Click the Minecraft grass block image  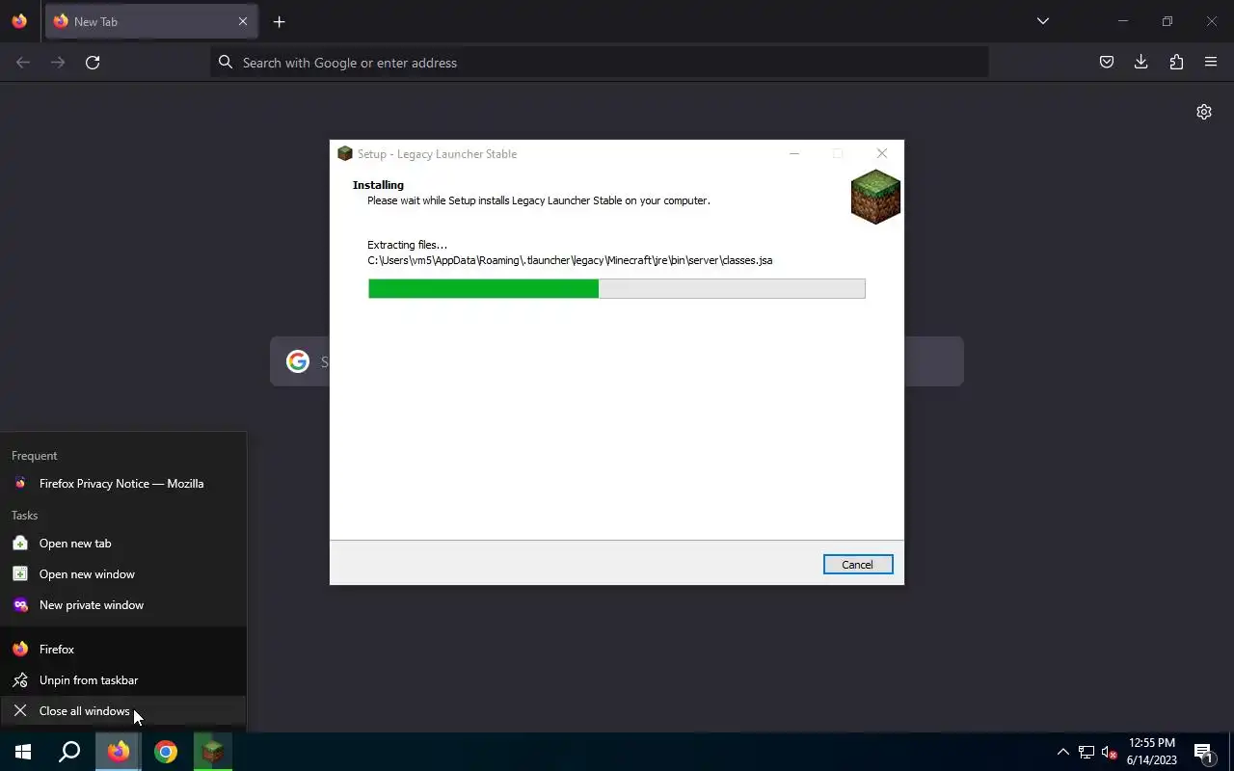[875, 197]
